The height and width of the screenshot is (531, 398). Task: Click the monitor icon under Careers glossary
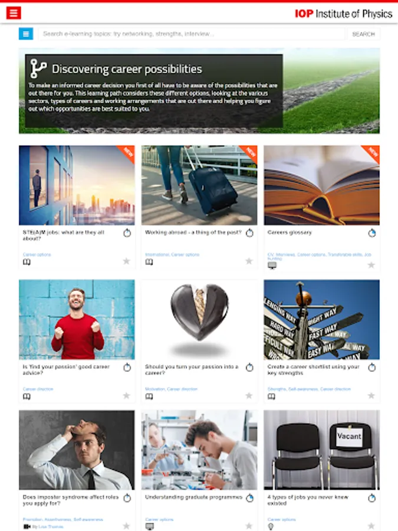(x=272, y=265)
